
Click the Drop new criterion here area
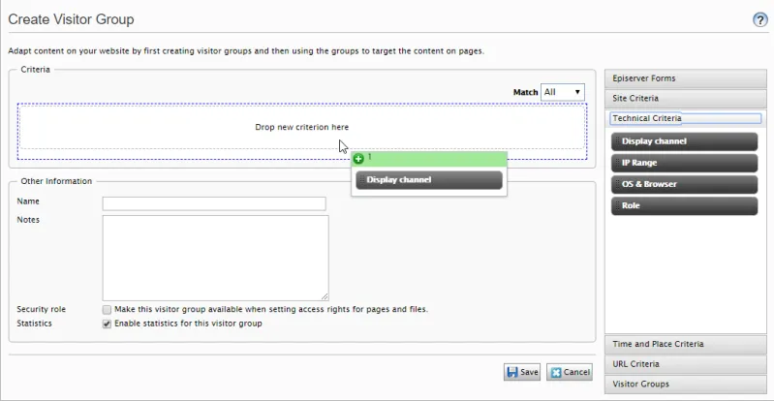click(302, 128)
